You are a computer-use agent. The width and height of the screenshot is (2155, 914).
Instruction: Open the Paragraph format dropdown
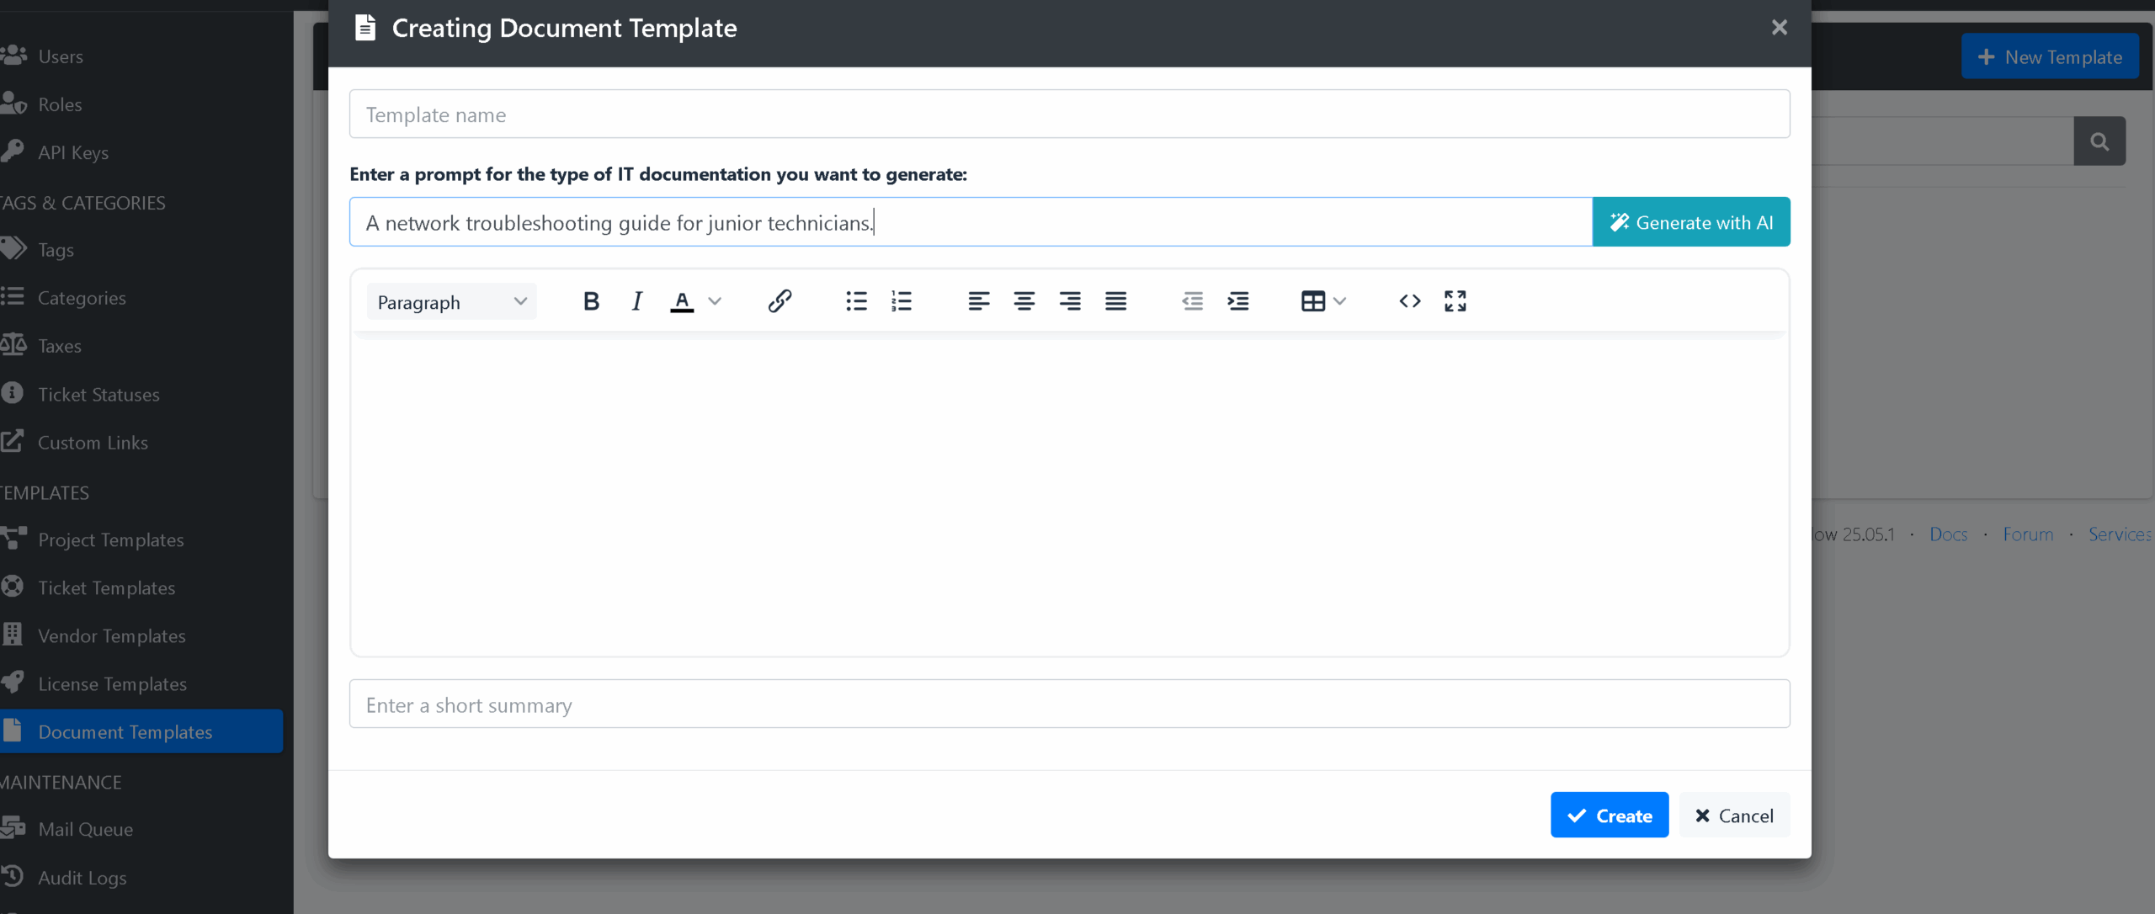[451, 302]
